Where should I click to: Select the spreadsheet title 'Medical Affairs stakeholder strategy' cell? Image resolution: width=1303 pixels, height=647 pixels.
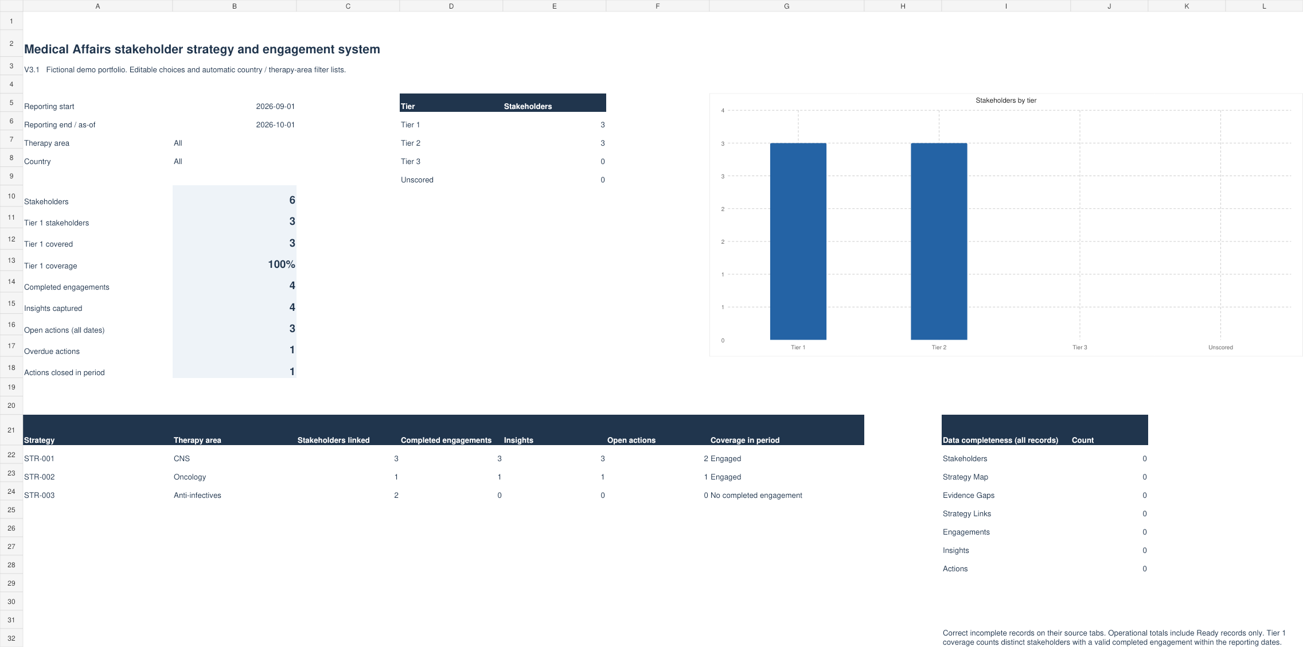coord(202,49)
